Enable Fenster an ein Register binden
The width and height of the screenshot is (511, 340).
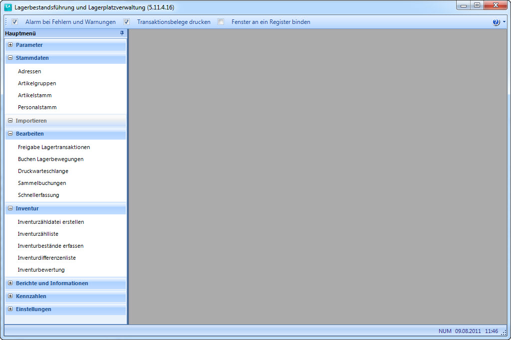(221, 22)
